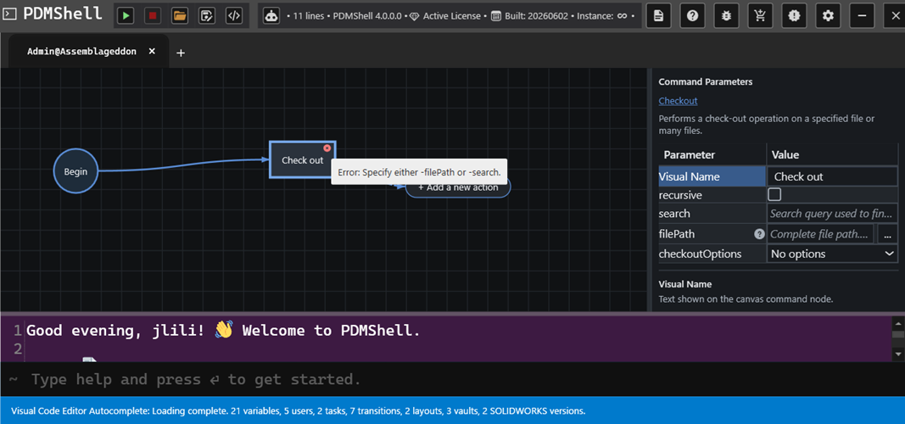Click the 'Good evening, jlili!' console line
This screenshot has width=905, height=424.
click(x=223, y=331)
